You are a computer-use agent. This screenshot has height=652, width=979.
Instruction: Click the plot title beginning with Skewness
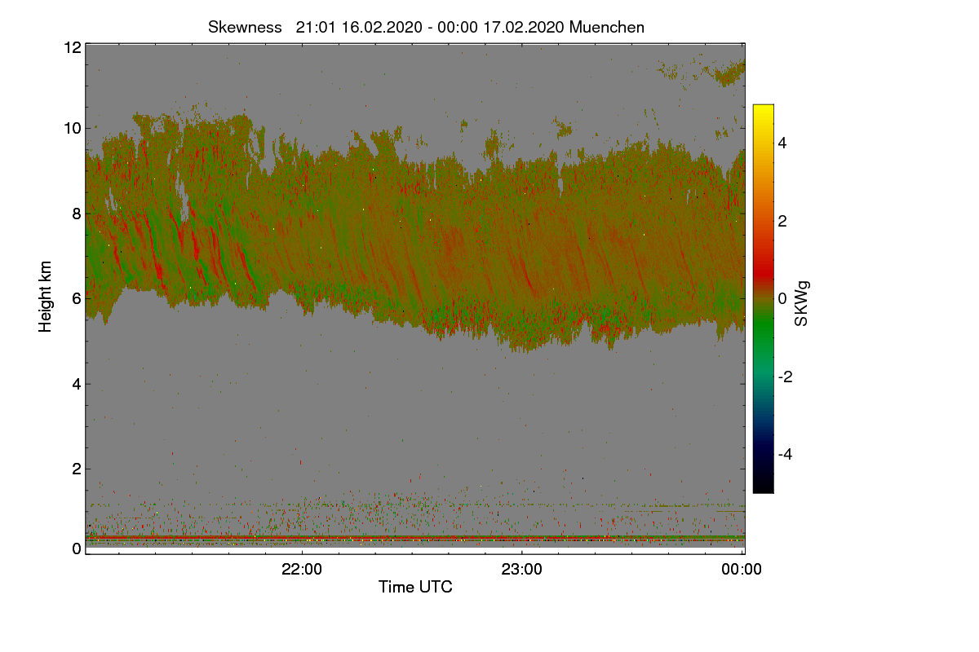pos(426,27)
